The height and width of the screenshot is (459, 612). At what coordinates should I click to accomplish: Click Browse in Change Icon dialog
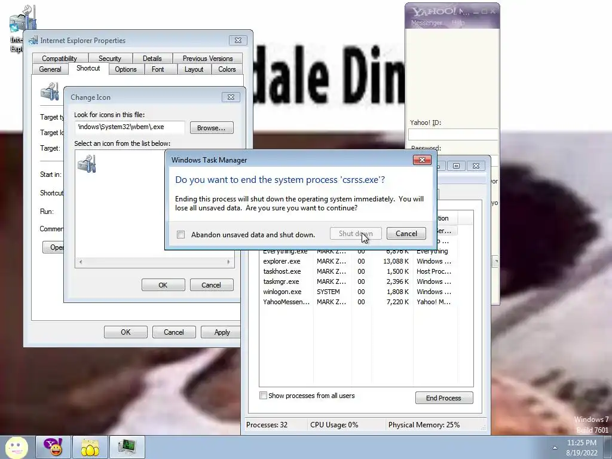pyautogui.click(x=212, y=128)
